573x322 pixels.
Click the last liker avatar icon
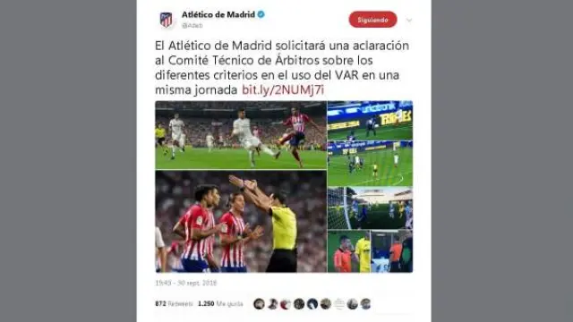click(x=365, y=304)
